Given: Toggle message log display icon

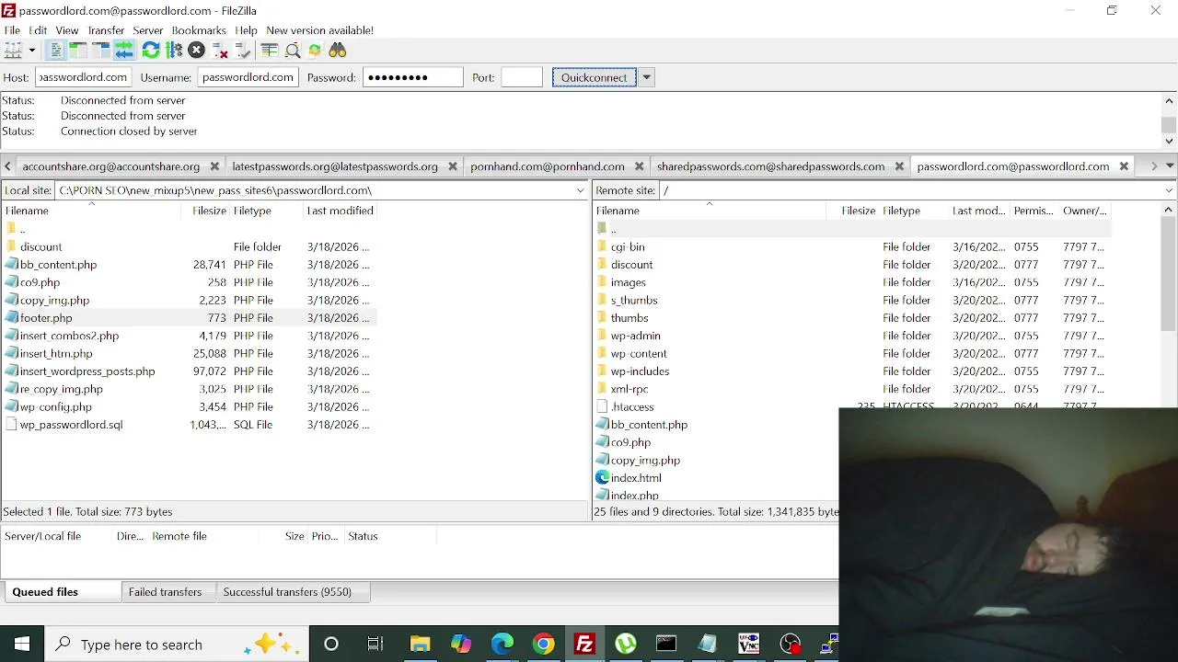Looking at the screenshot, I should coord(56,51).
